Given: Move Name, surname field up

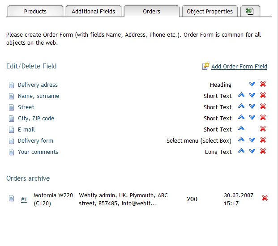Looking at the screenshot, I should (241, 95).
